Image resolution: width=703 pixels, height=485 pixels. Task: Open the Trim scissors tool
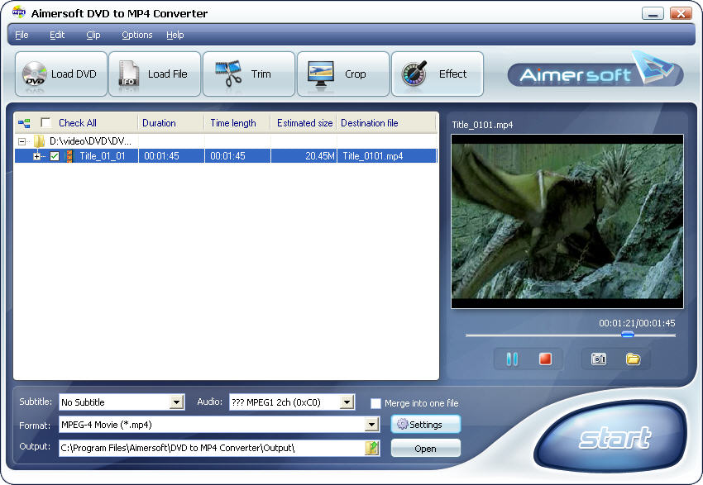click(x=228, y=74)
